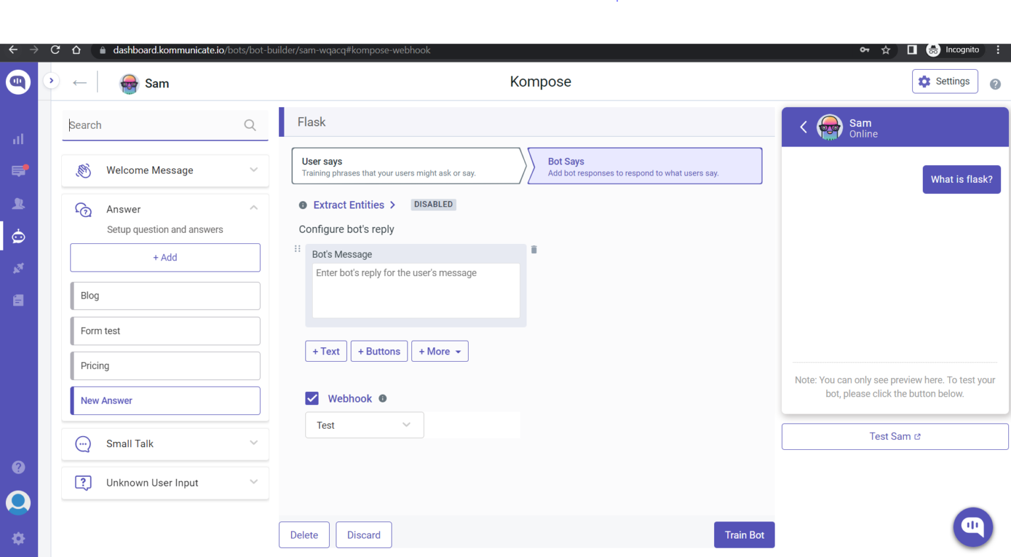Open the floating chat widget launcher
Viewport: 1011px width, 557px height.
(972, 526)
